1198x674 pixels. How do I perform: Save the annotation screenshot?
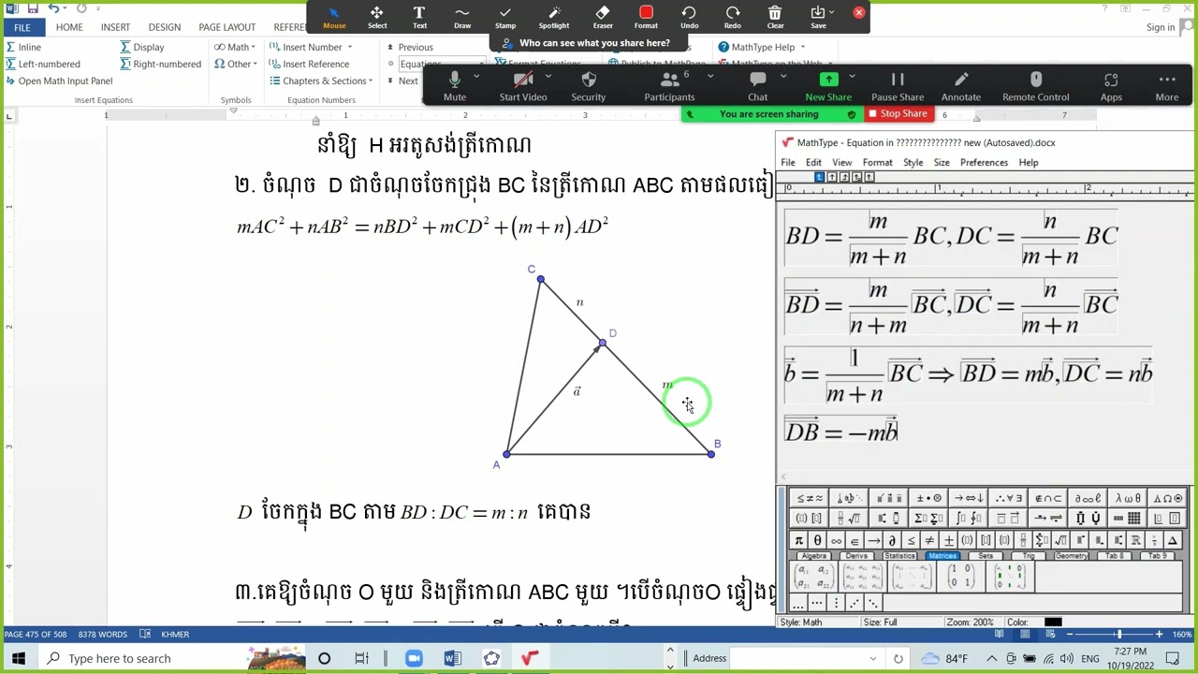pyautogui.click(x=817, y=17)
